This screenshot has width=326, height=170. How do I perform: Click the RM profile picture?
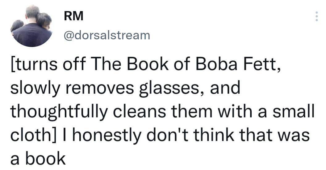[x=31, y=26]
